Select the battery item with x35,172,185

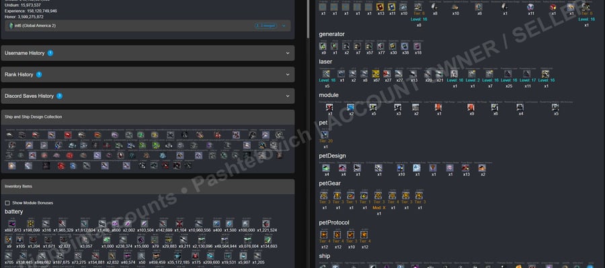177,256
